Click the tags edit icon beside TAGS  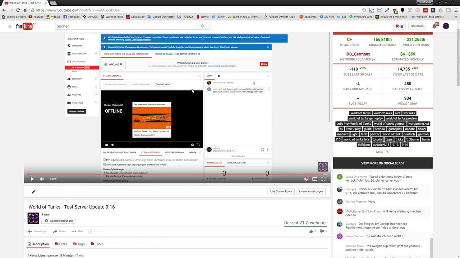[387, 152]
